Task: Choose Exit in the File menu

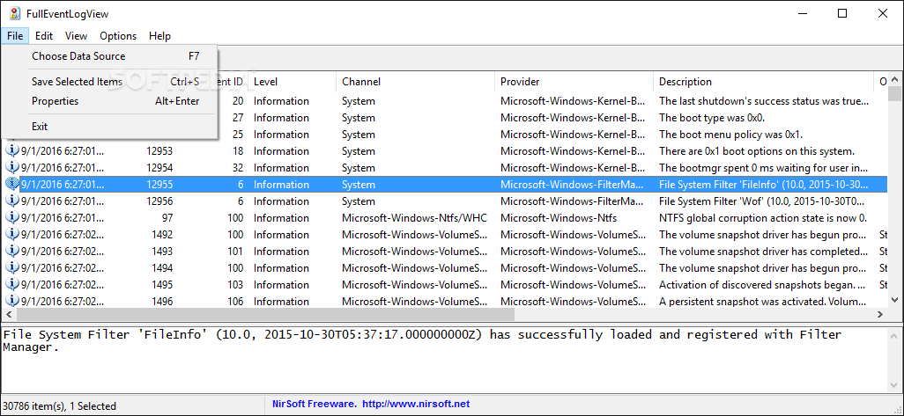Action: point(109,127)
